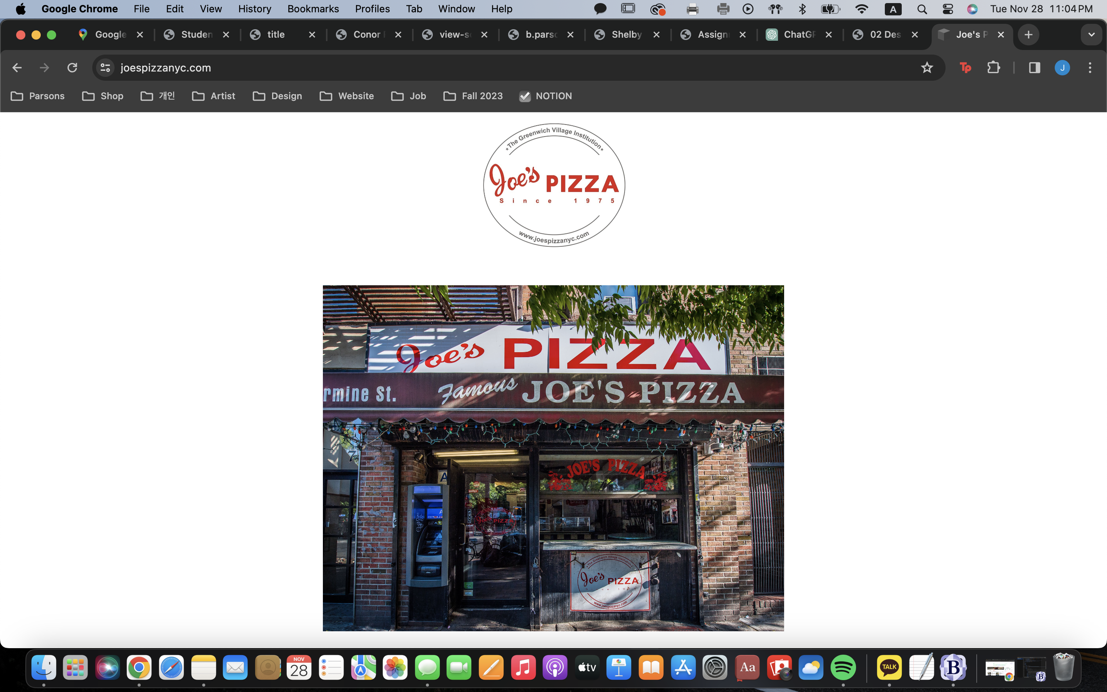1107x692 pixels.
Task: Open the Bookmarks menu
Action: click(x=313, y=9)
